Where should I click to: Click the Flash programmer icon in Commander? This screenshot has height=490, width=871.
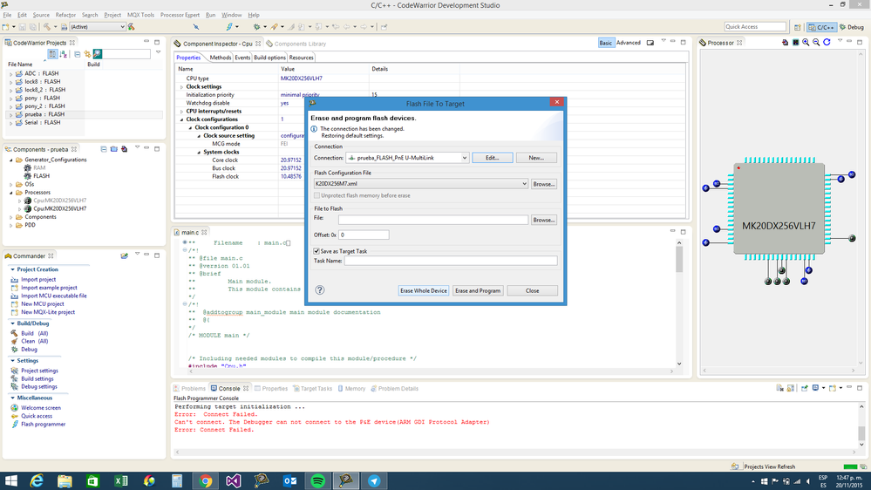tap(15, 425)
